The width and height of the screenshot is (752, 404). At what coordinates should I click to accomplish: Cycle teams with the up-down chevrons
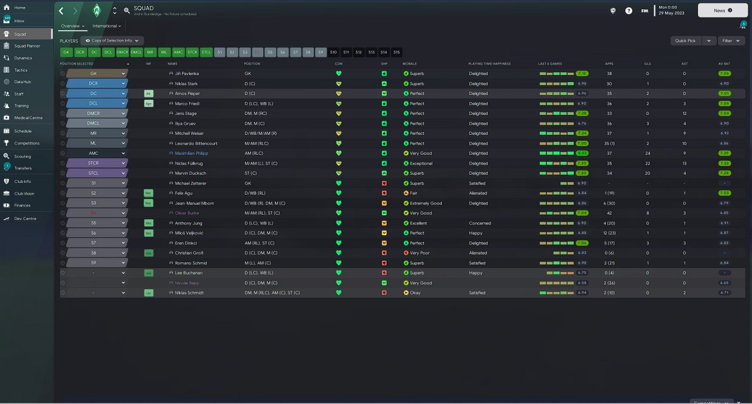point(115,11)
